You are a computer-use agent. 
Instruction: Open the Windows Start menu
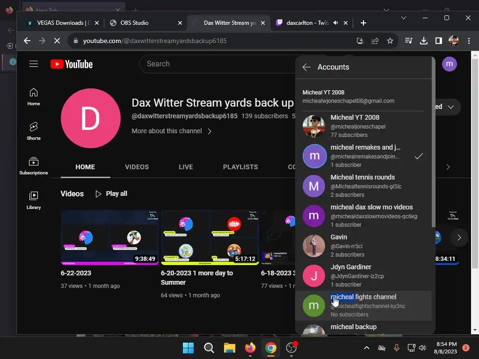point(188,348)
